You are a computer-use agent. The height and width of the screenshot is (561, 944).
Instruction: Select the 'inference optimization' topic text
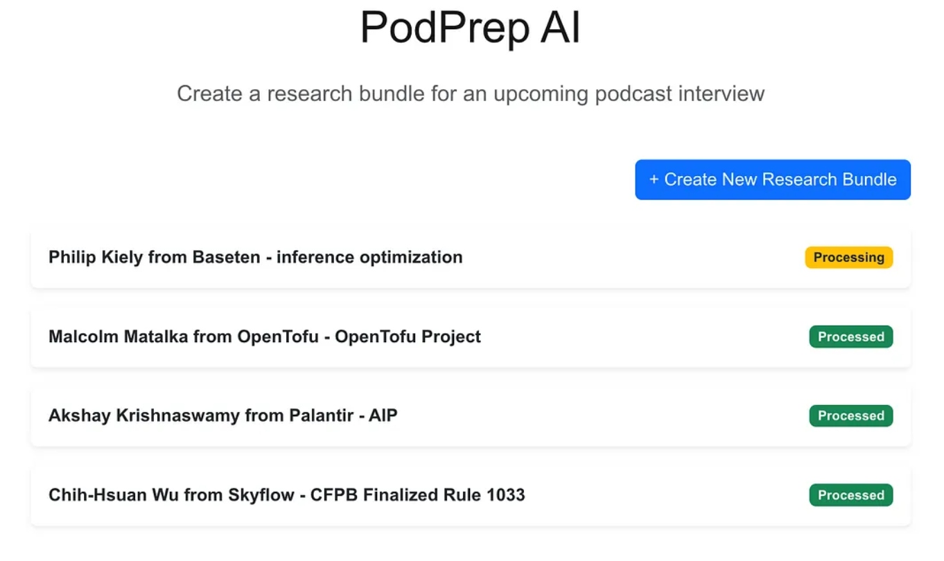[369, 258]
